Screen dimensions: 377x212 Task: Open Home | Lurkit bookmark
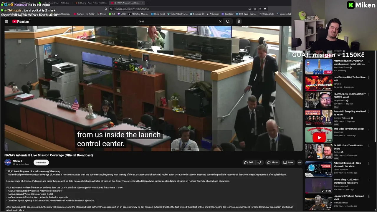(158, 14)
